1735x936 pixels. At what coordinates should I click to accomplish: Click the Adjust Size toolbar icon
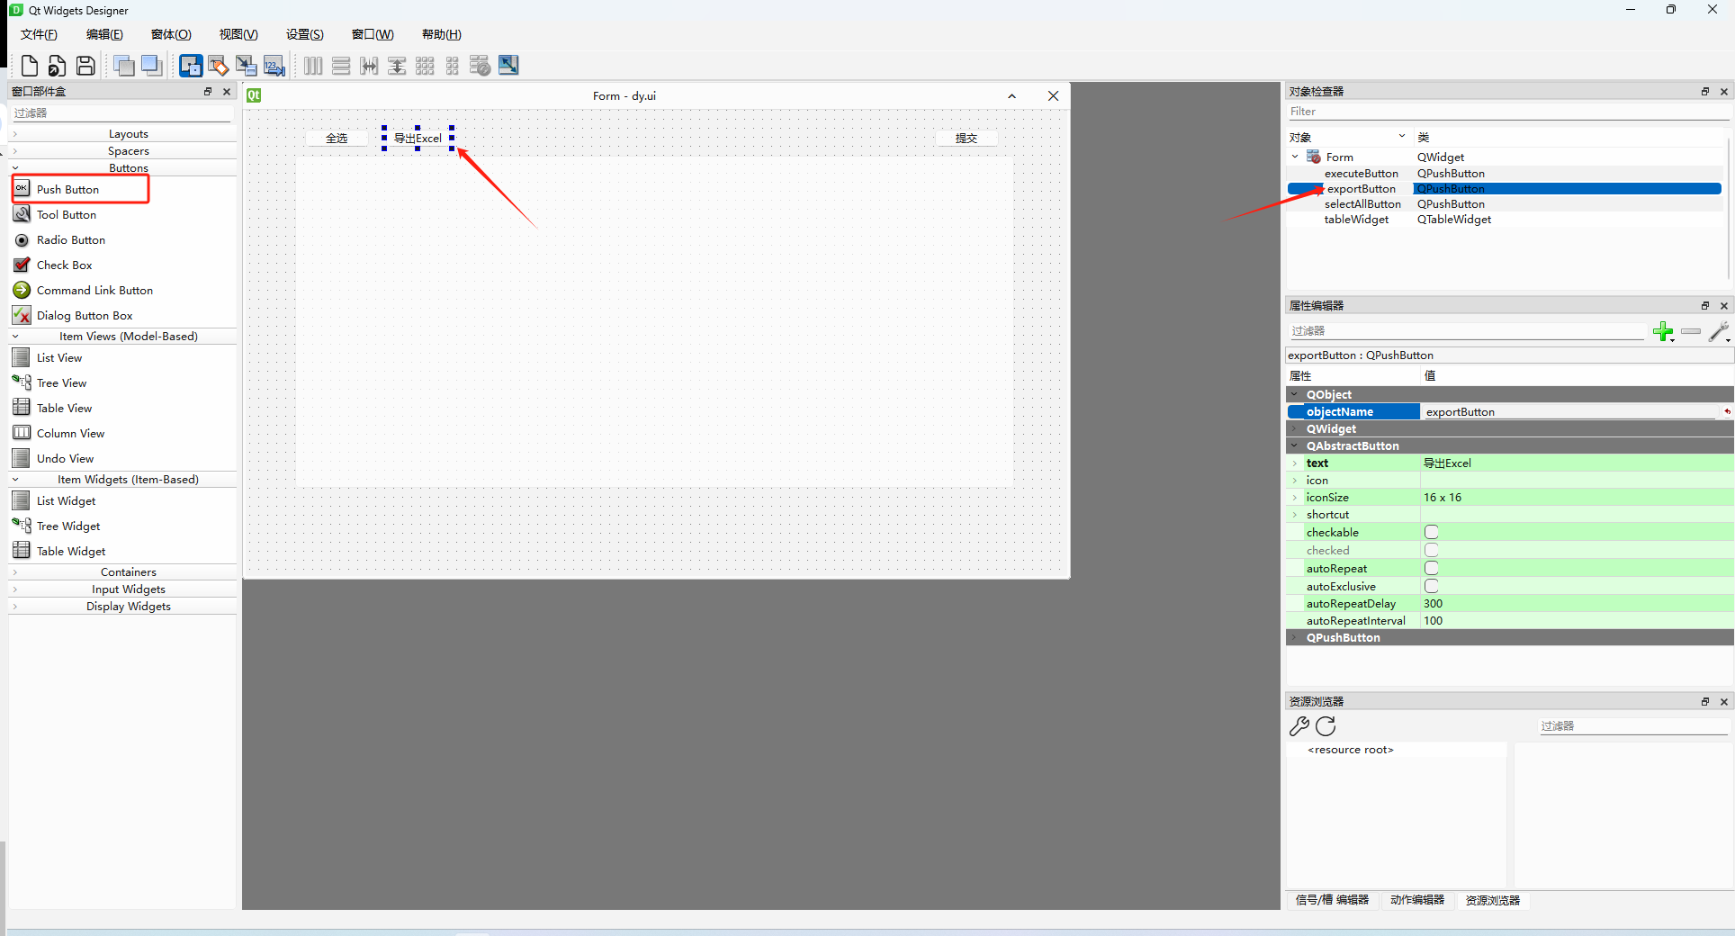(x=508, y=65)
